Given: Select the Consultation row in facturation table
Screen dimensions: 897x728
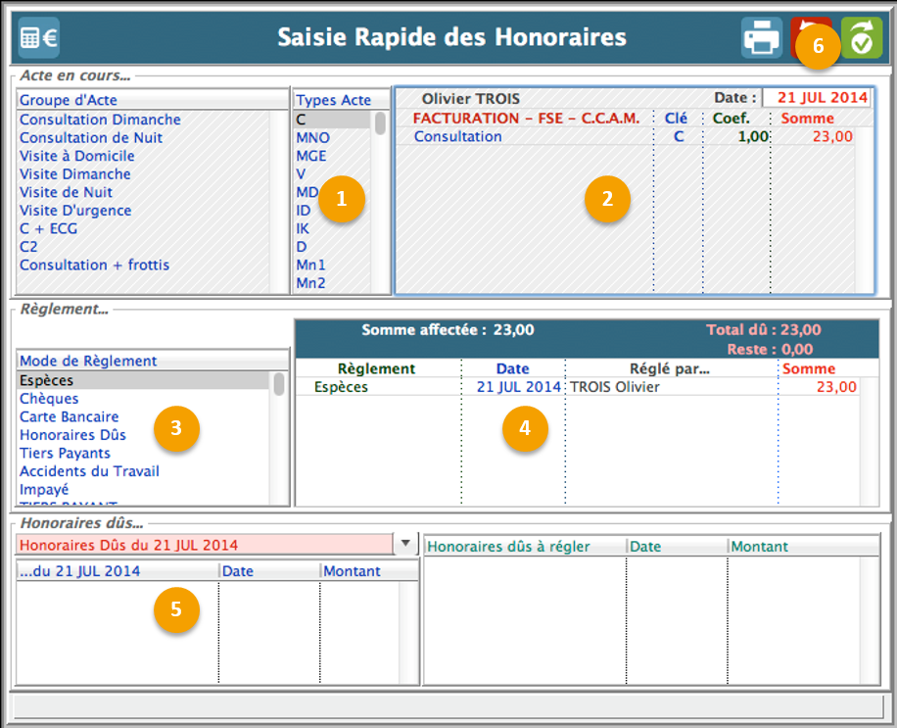Looking at the screenshot, I should [x=457, y=137].
